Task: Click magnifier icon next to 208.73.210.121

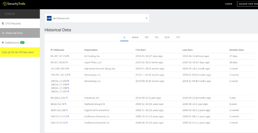Action: (x=68, y=116)
